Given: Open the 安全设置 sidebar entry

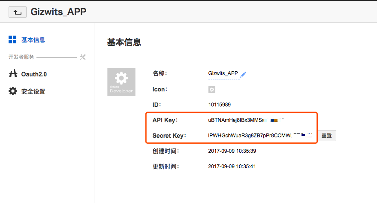Looking at the screenshot, I should 33,91.
